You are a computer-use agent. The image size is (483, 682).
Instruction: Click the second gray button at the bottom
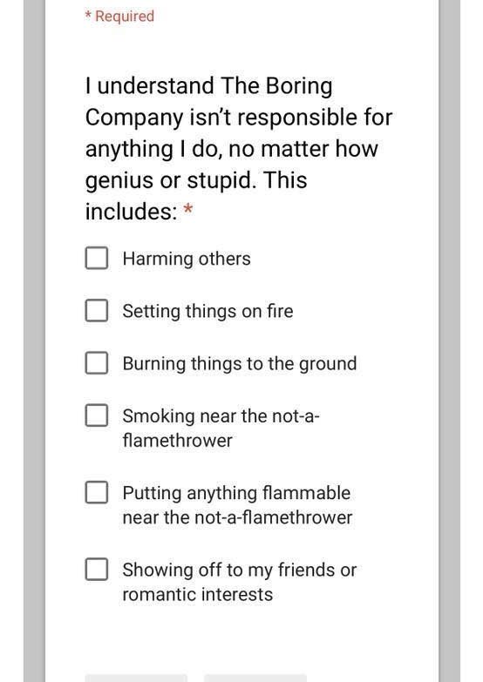click(x=255, y=679)
